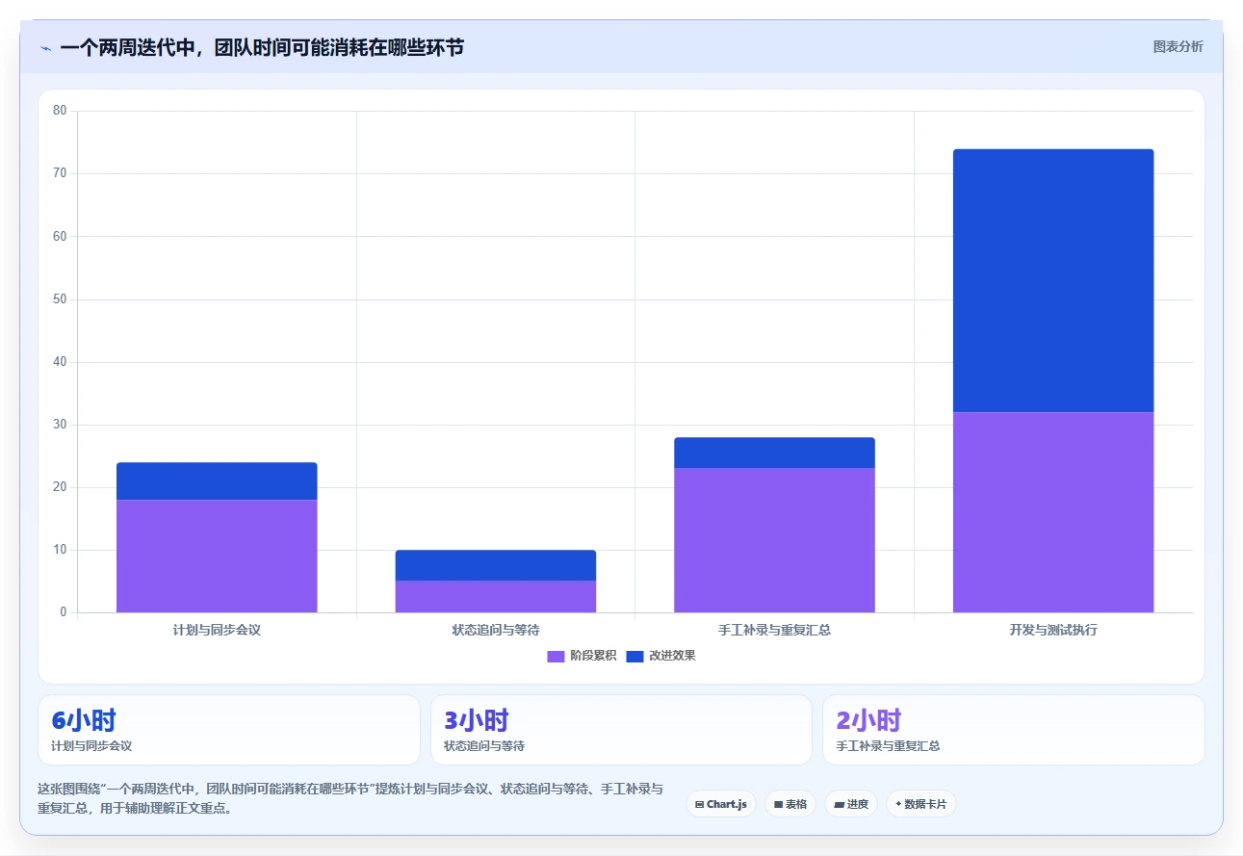The height and width of the screenshot is (856, 1243).
Task: Click the y-axis value 30
Action: pos(60,425)
